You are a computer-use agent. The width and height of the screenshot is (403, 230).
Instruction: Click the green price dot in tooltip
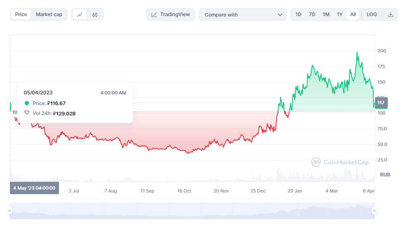coord(27,103)
